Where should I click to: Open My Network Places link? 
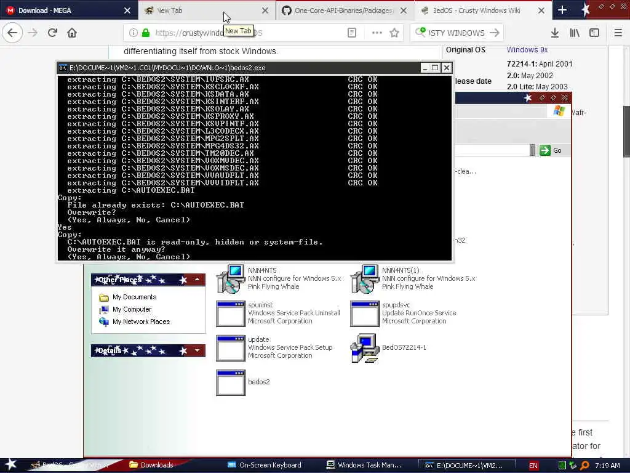click(141, 321)
